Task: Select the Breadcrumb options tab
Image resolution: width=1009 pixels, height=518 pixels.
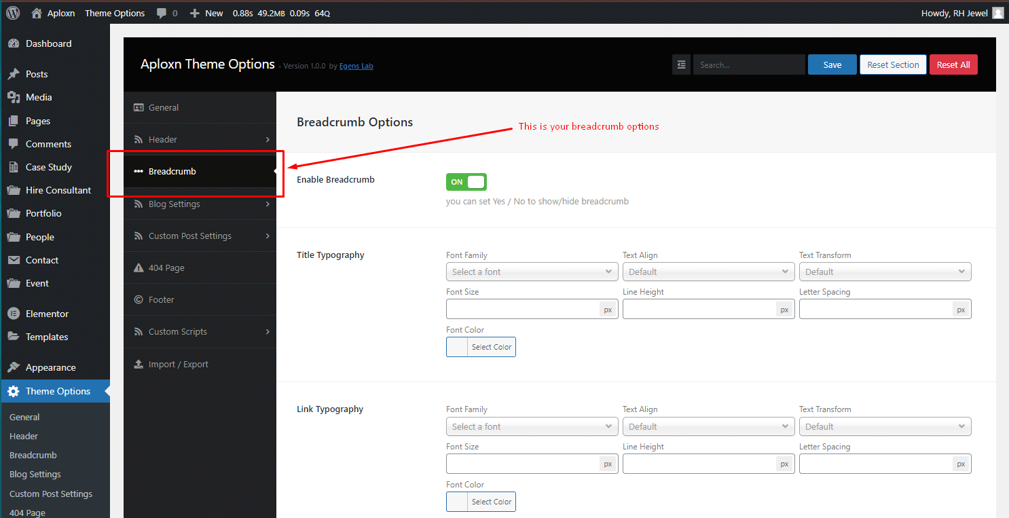Action: 200,172
